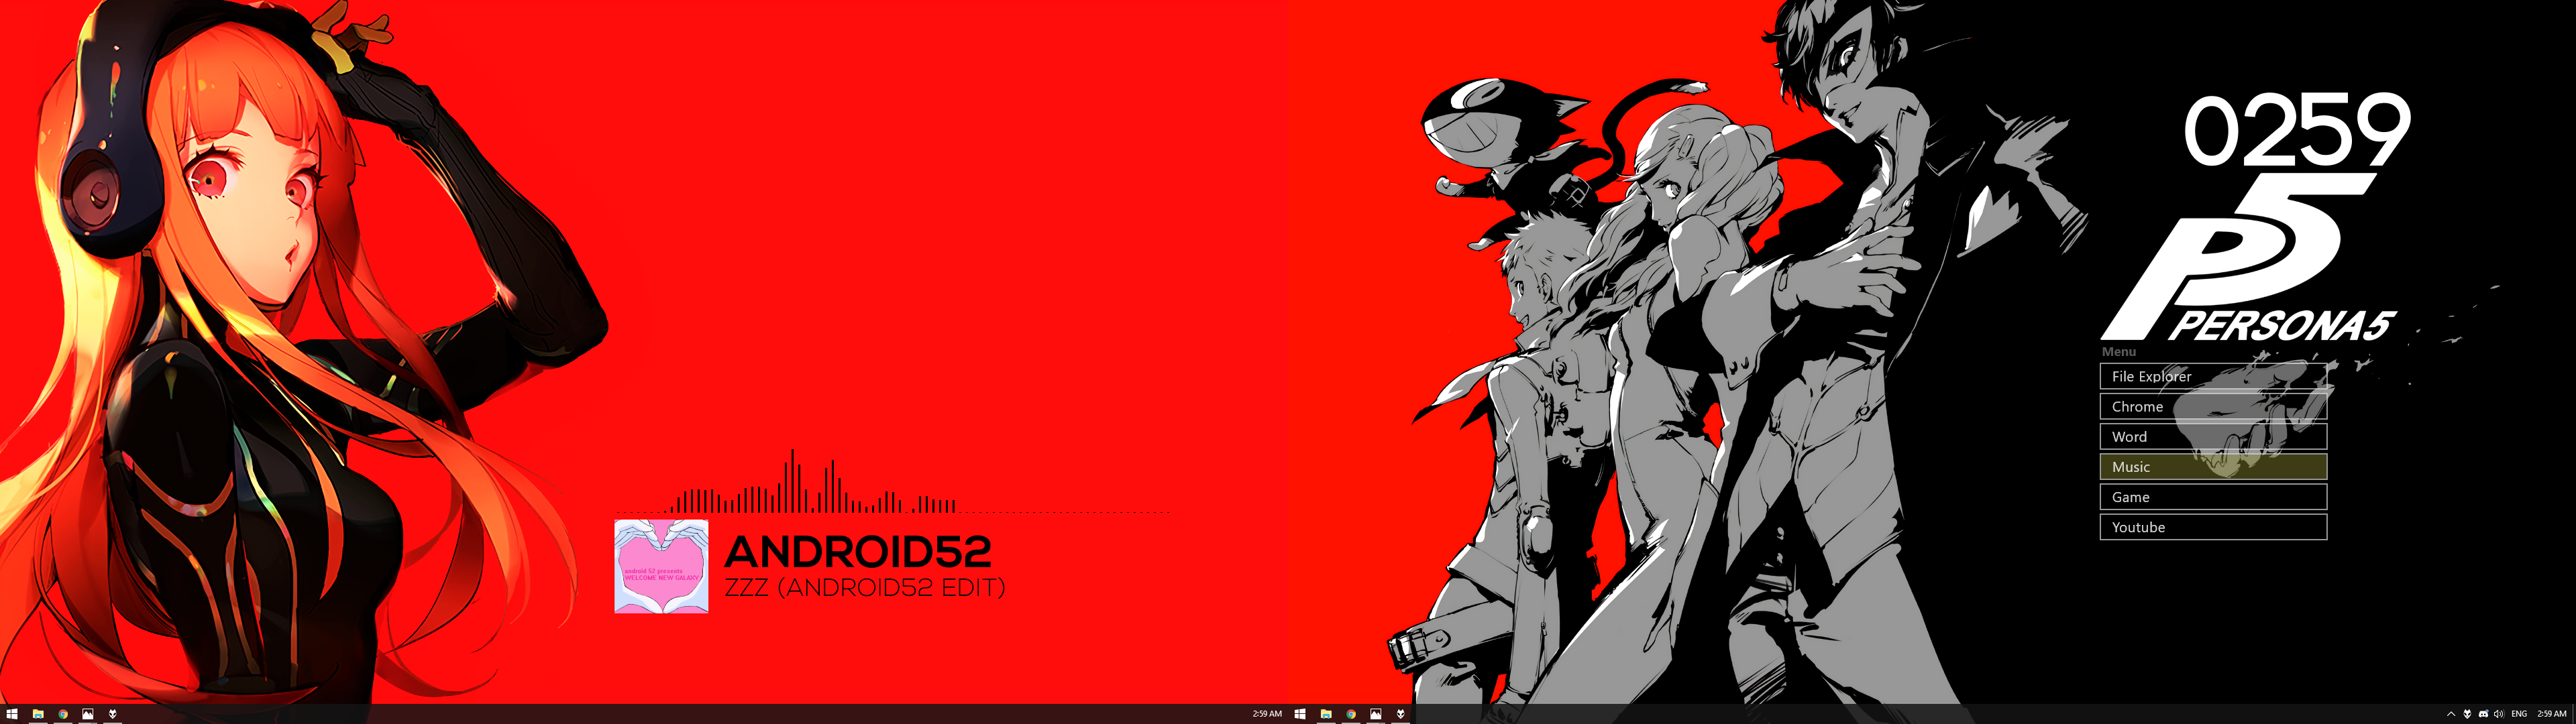Select Chrome entry in Persona menu
Screen dimensions: 2576x724
tap(2212, 406)
